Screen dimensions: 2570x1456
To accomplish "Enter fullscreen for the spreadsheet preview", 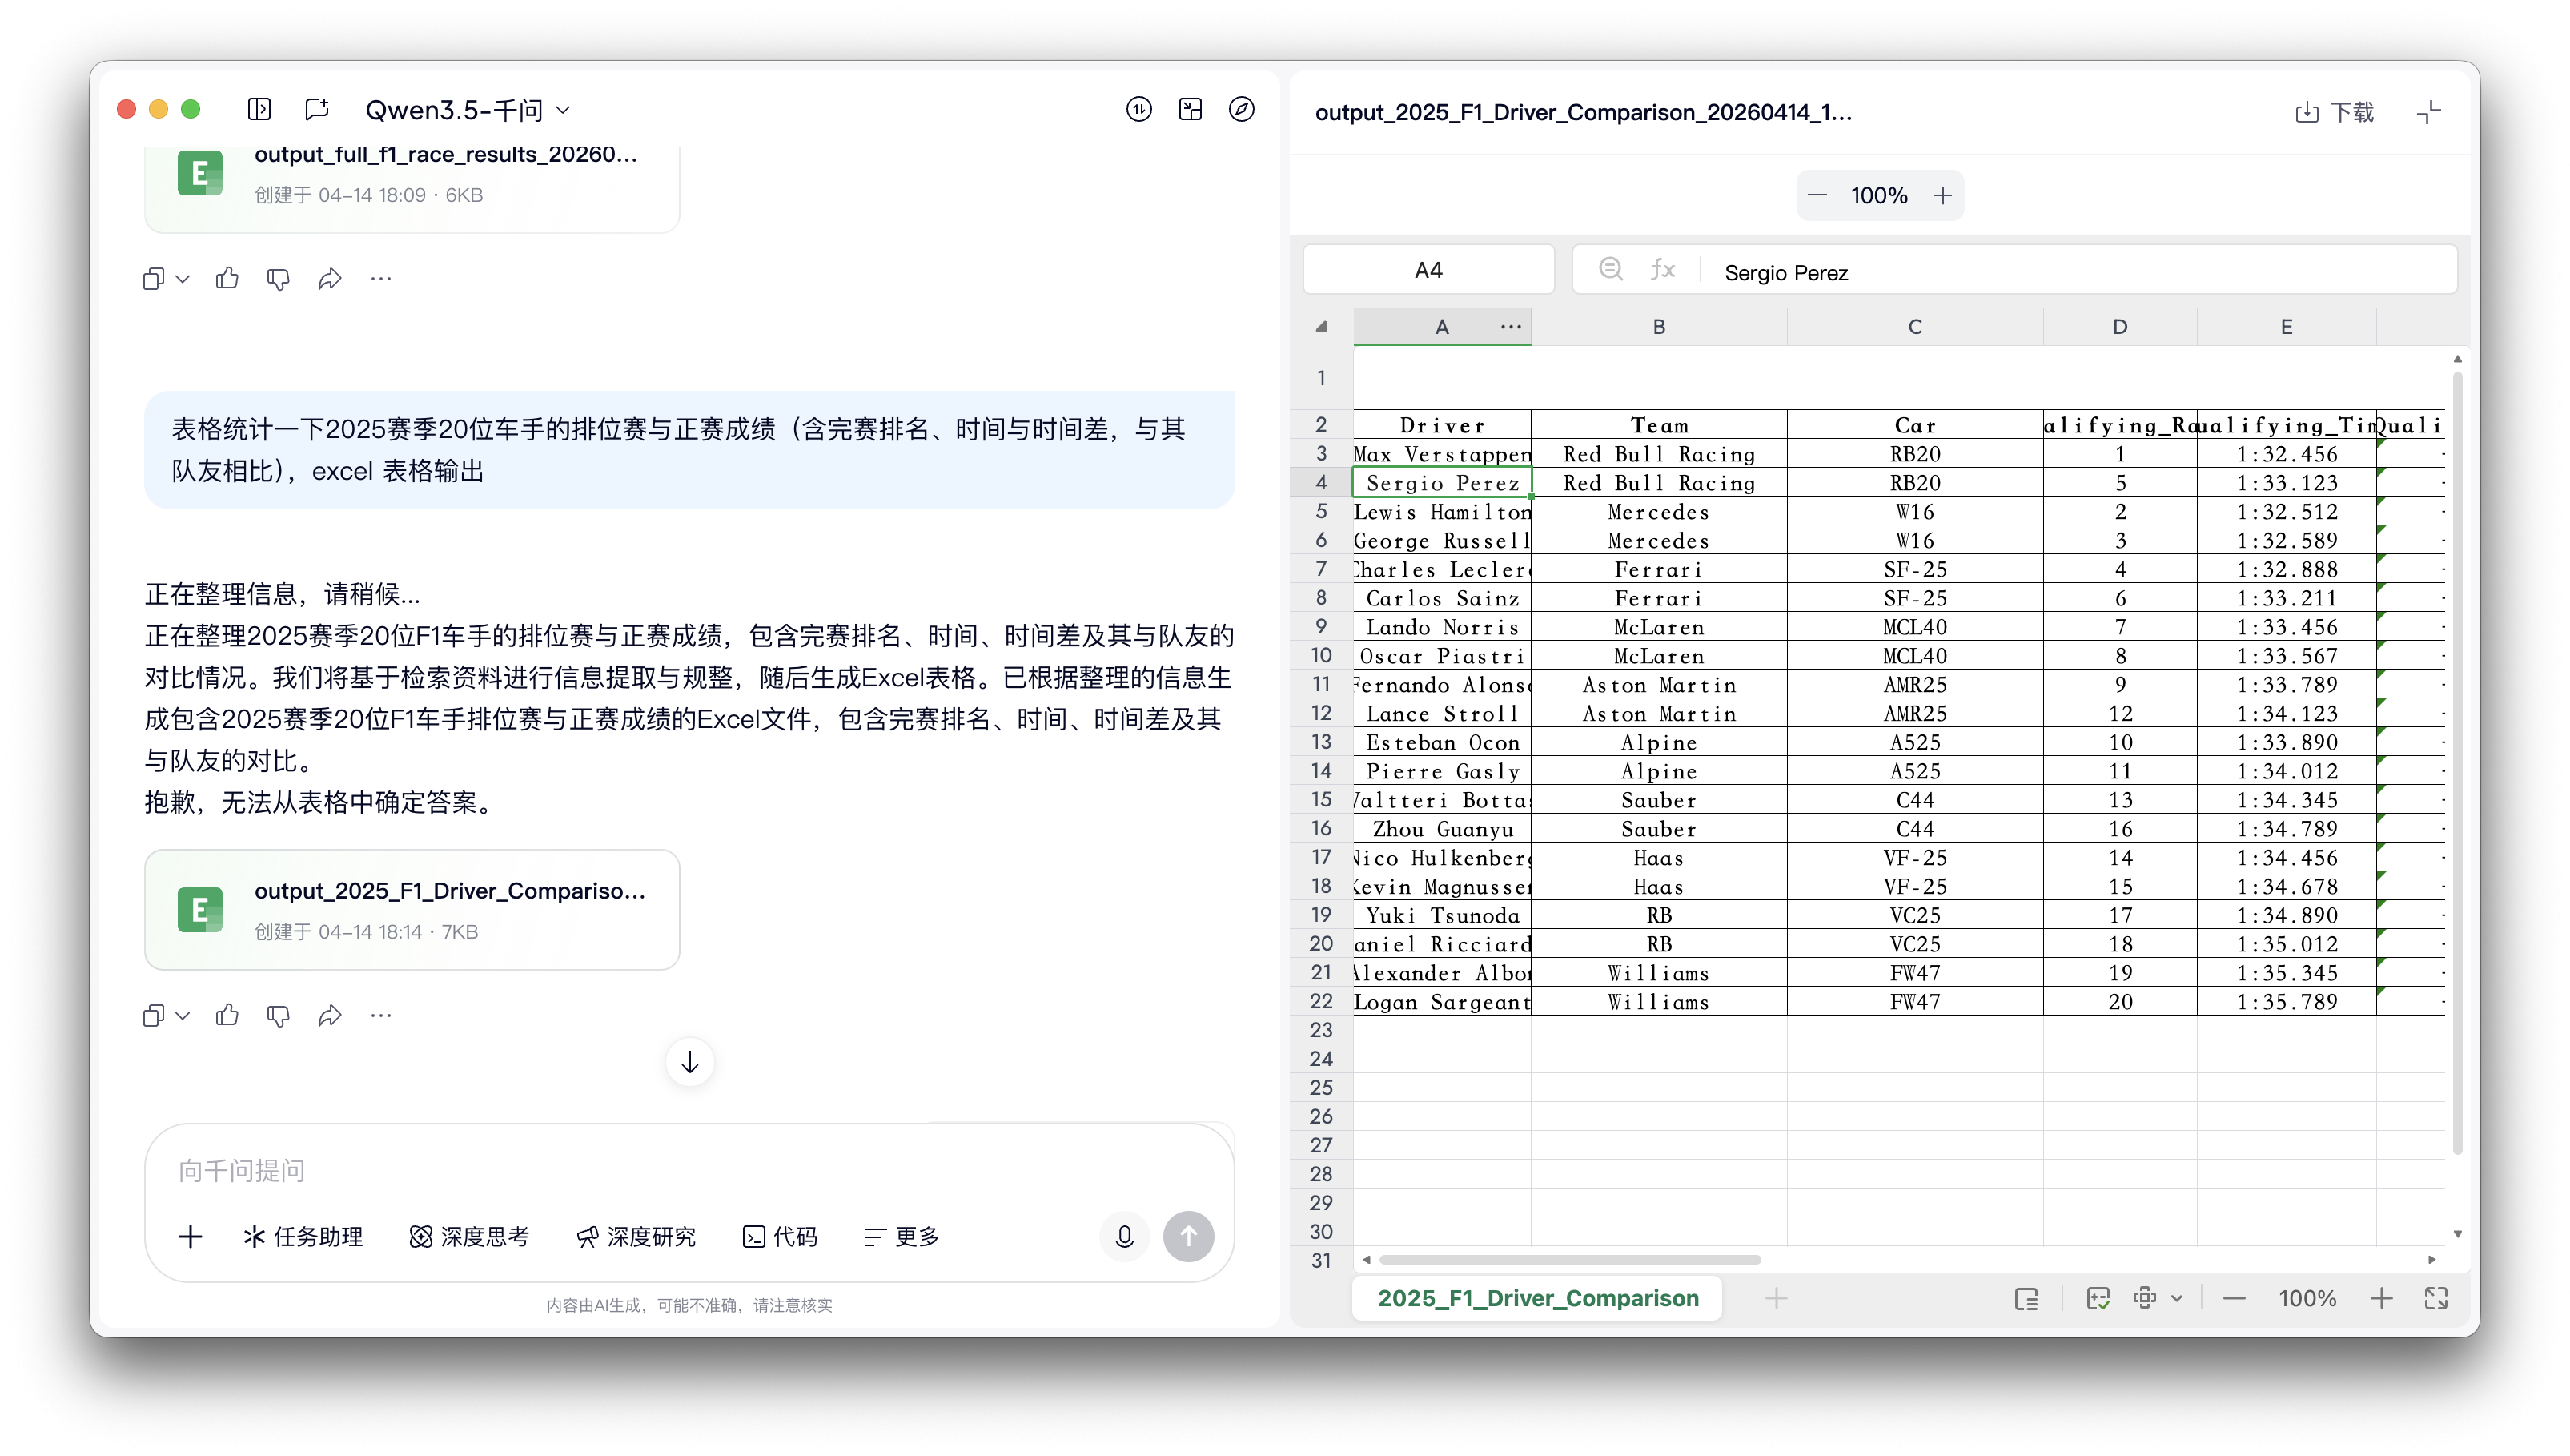I will [2436, 1298].
